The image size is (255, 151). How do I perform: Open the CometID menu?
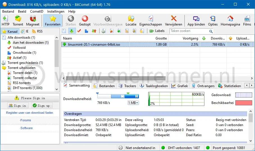coord(37,11)
